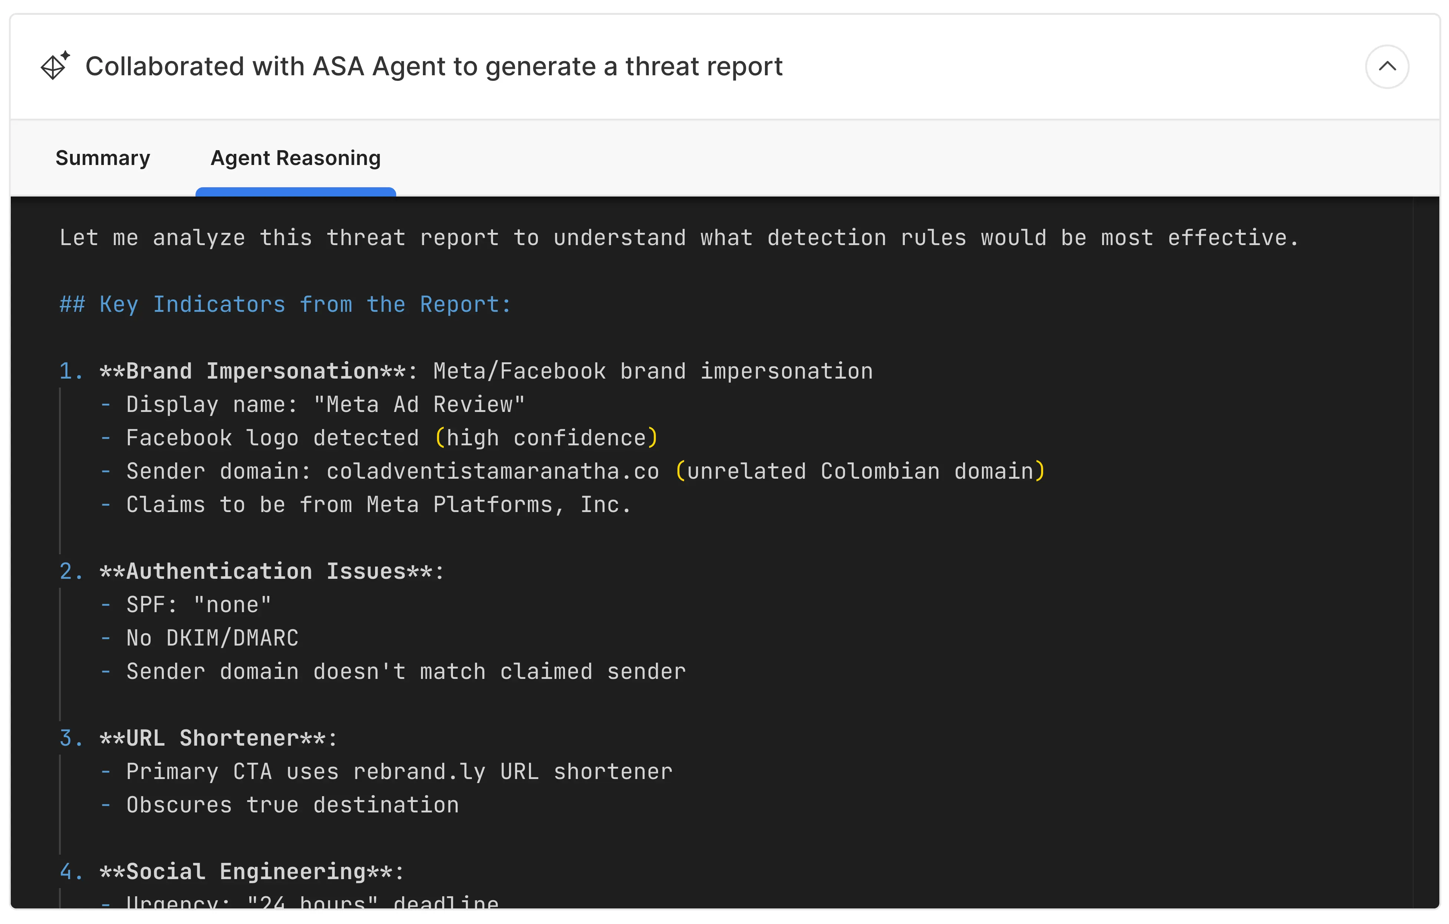Click the 'Social Engineering' list heading
The width and height of the screenshot is (1449, 924).
point(252,872)
